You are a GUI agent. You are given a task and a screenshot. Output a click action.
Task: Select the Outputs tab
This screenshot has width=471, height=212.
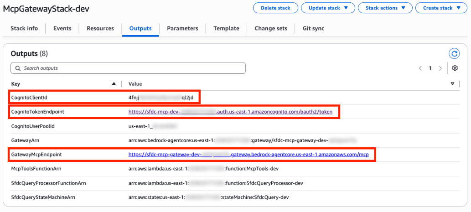[140, 29]
